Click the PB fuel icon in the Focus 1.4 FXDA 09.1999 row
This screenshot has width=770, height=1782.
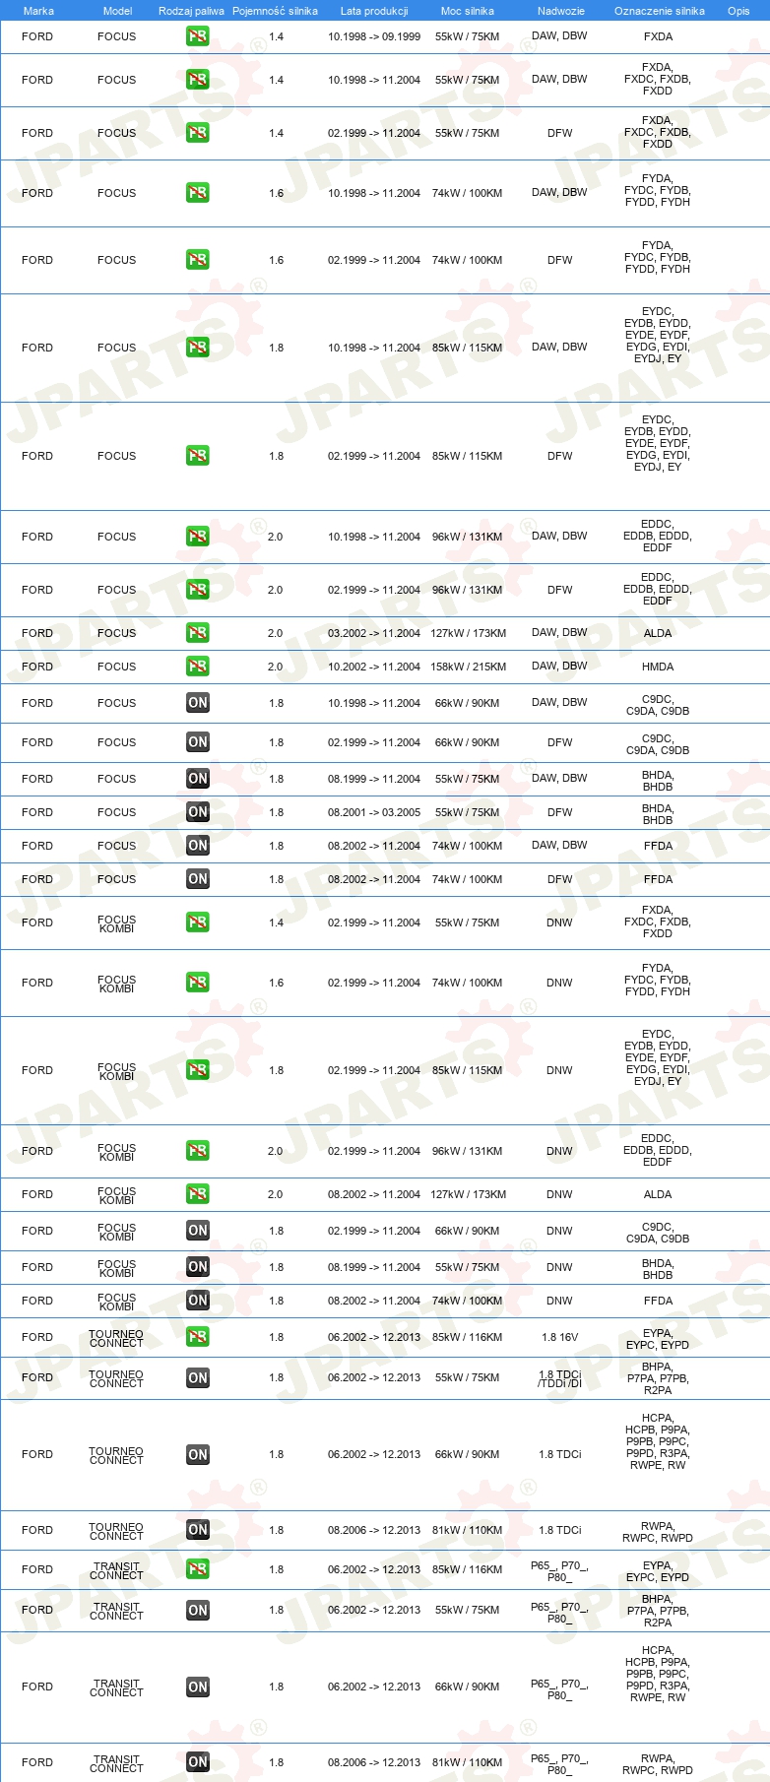point(198,36)
